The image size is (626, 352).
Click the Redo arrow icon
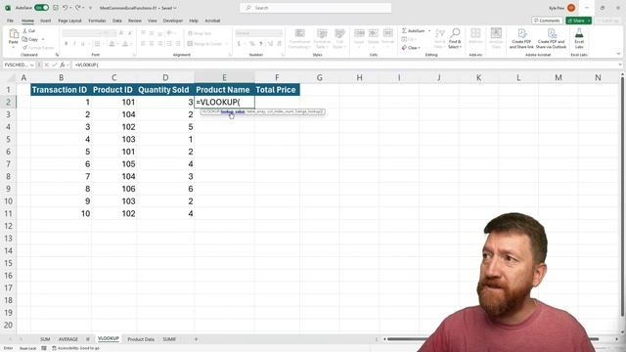click(x=78, y=8)
